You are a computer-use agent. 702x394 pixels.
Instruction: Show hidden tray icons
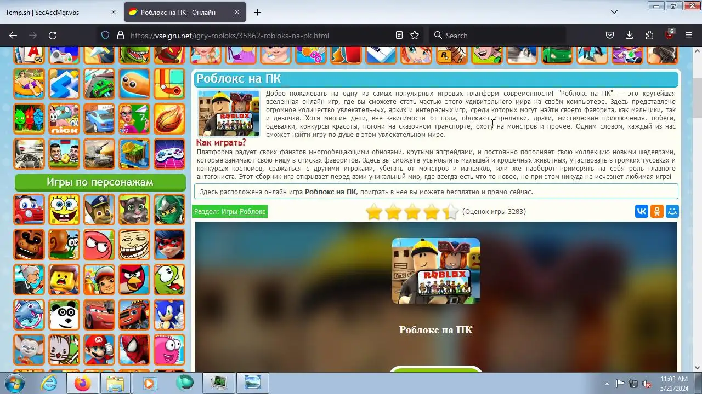(x=607, y=384)
